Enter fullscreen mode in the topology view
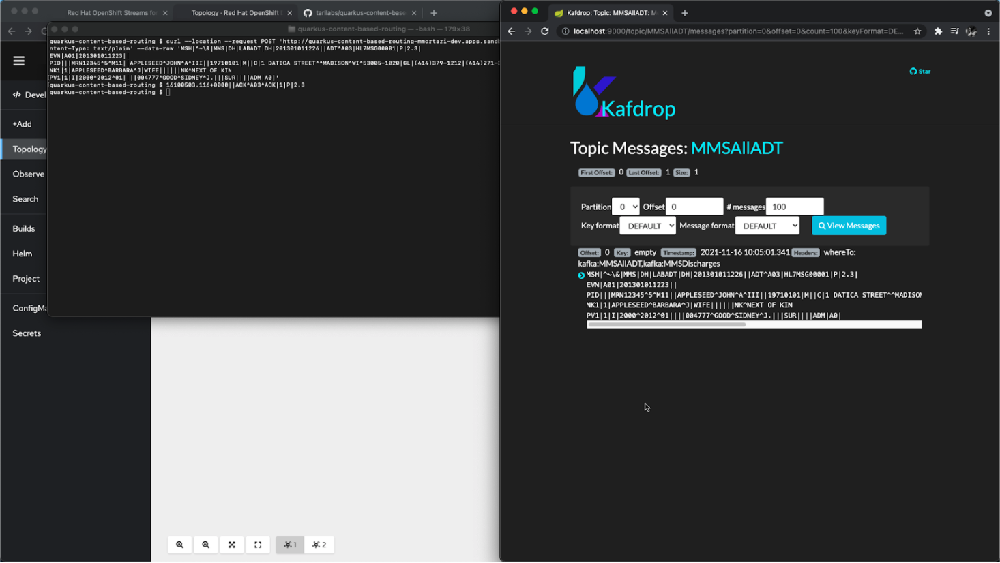Image resolution: width=1000 pixels, height=563 pixels. tap(257, 545)
